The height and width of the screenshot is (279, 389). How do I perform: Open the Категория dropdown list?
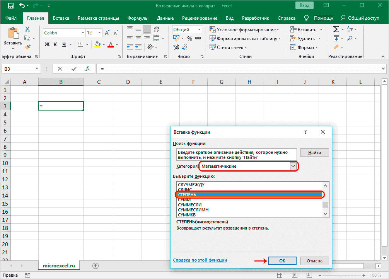[x=293, y=166]
